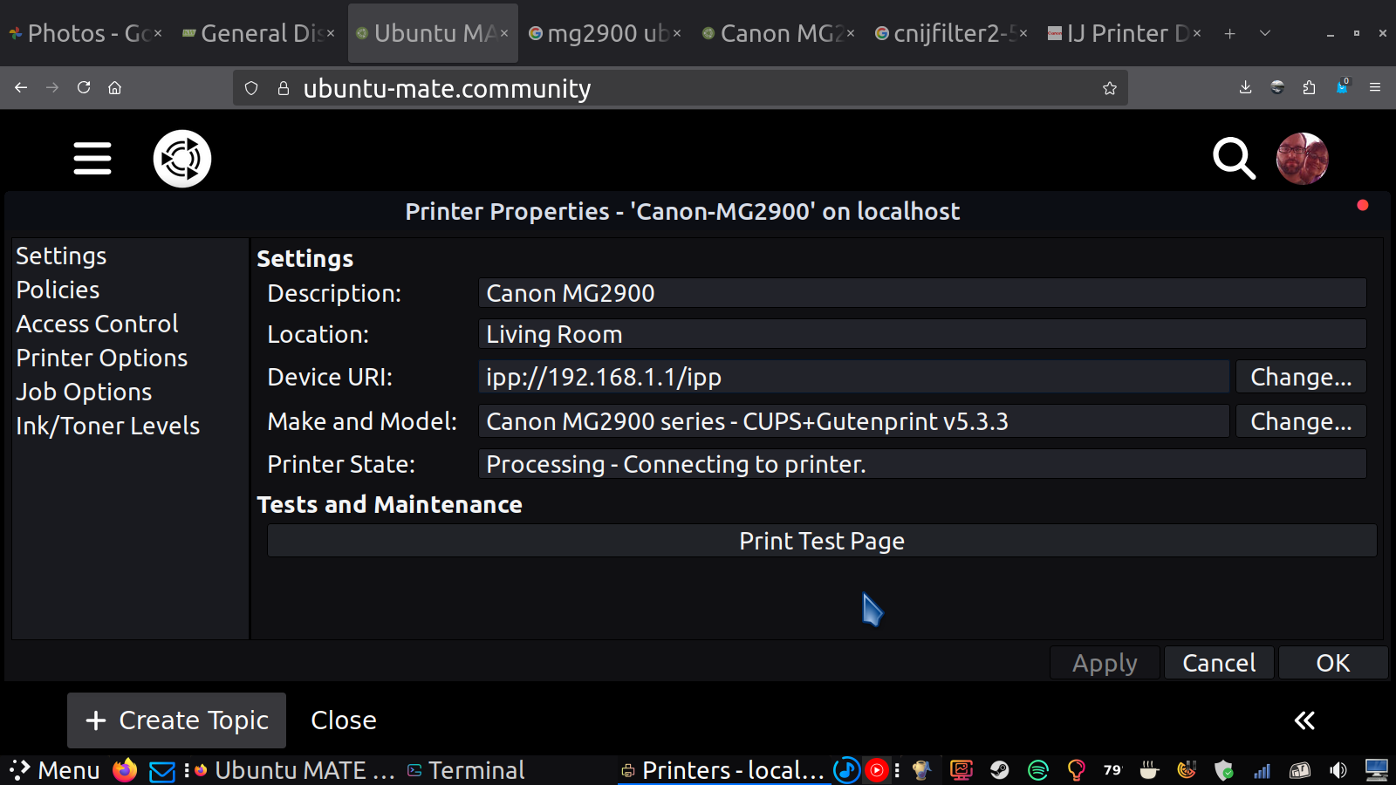Switch to the General Discussion tab
Image resolution: width=1396 pixels, height=785 pixels.
click(x=258, y=33)
